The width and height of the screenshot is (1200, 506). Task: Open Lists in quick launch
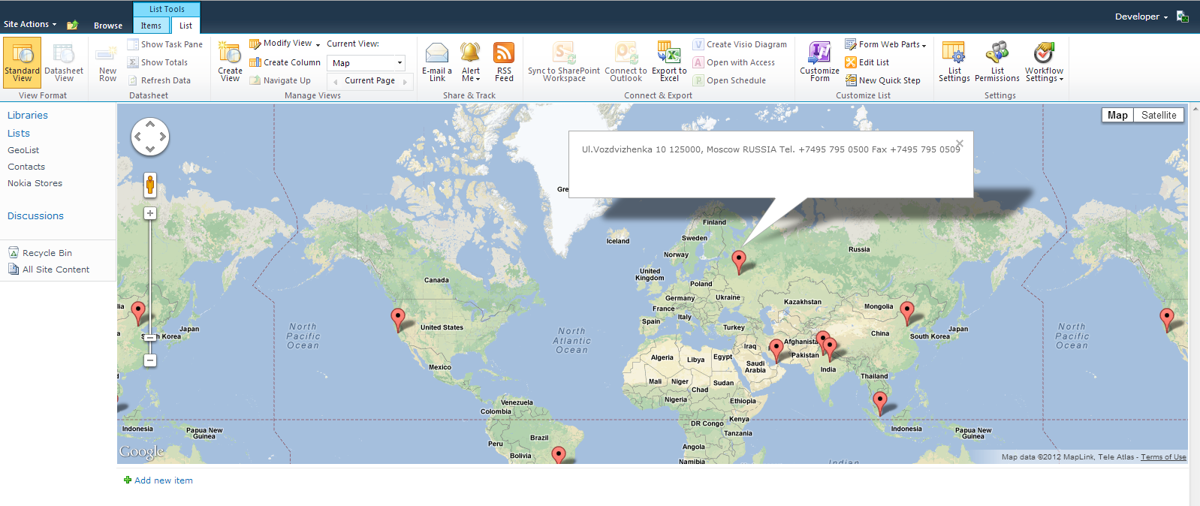(19, 133)
